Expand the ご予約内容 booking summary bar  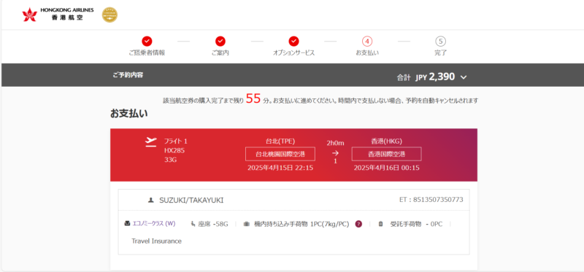tap(292, 75)
